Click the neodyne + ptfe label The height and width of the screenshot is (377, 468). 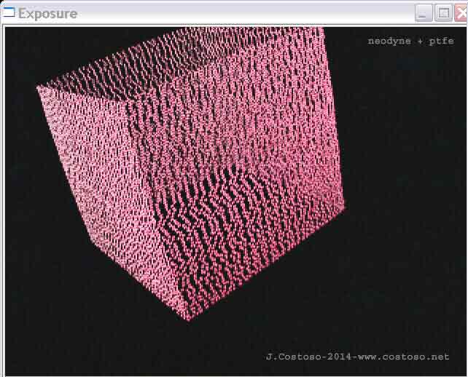410,41
